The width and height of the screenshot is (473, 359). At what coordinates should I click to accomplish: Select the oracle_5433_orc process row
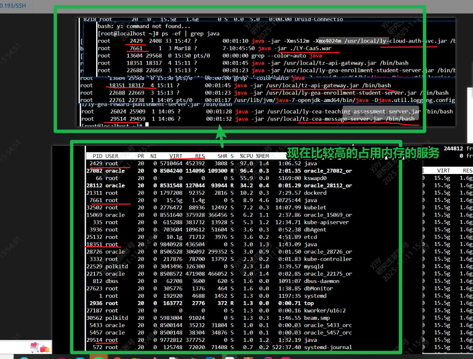tap(219, 325)
